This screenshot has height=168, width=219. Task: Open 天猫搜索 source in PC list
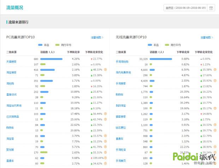(11, 62)
